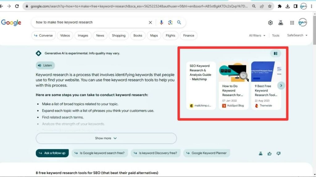
Task: Switch source cards to list view
Action: (x=276, y=53)
